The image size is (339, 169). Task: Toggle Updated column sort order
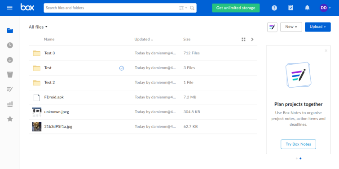pyautogui.click(x=144, y=39)
